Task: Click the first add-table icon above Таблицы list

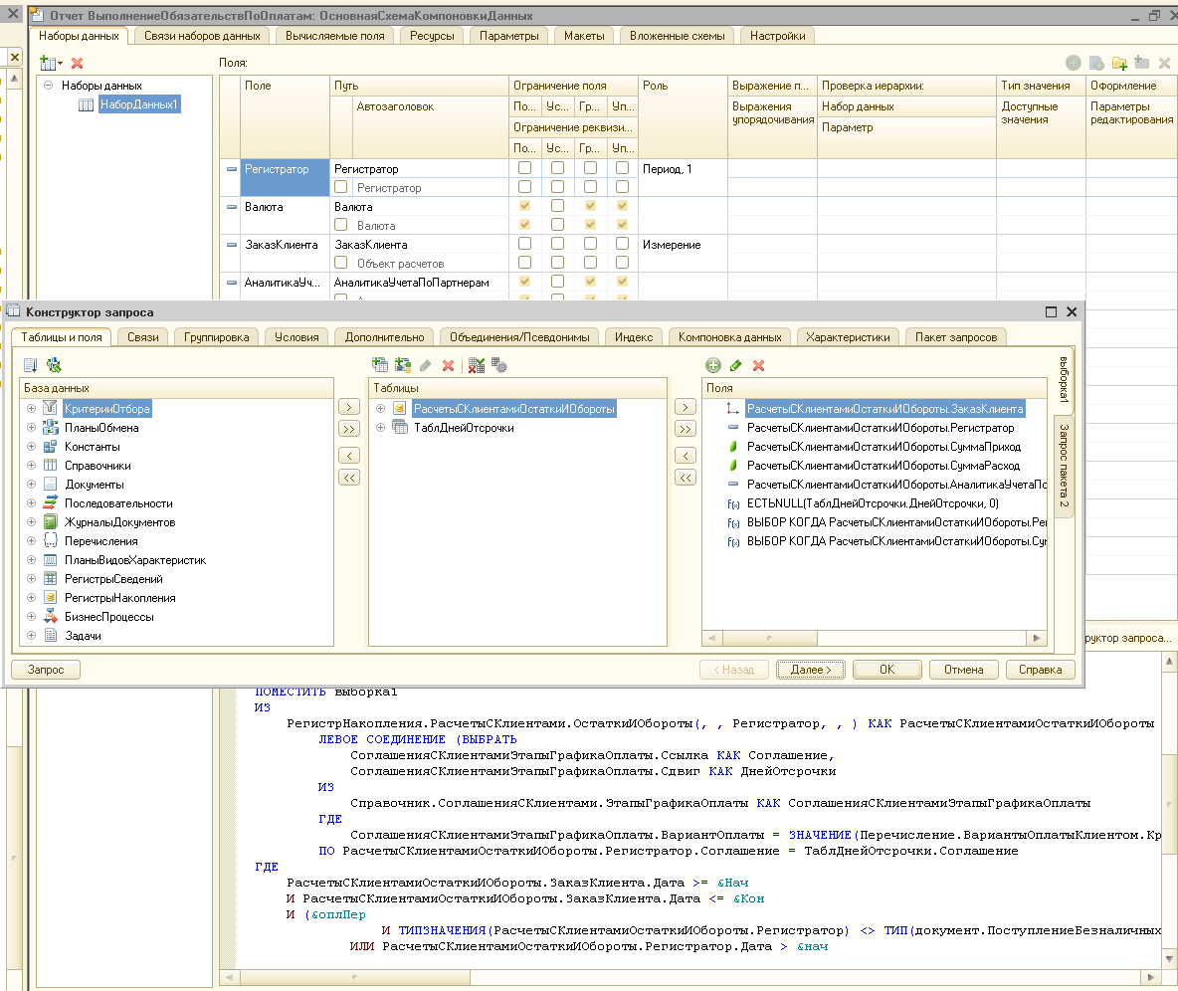Action: point(379,366)
